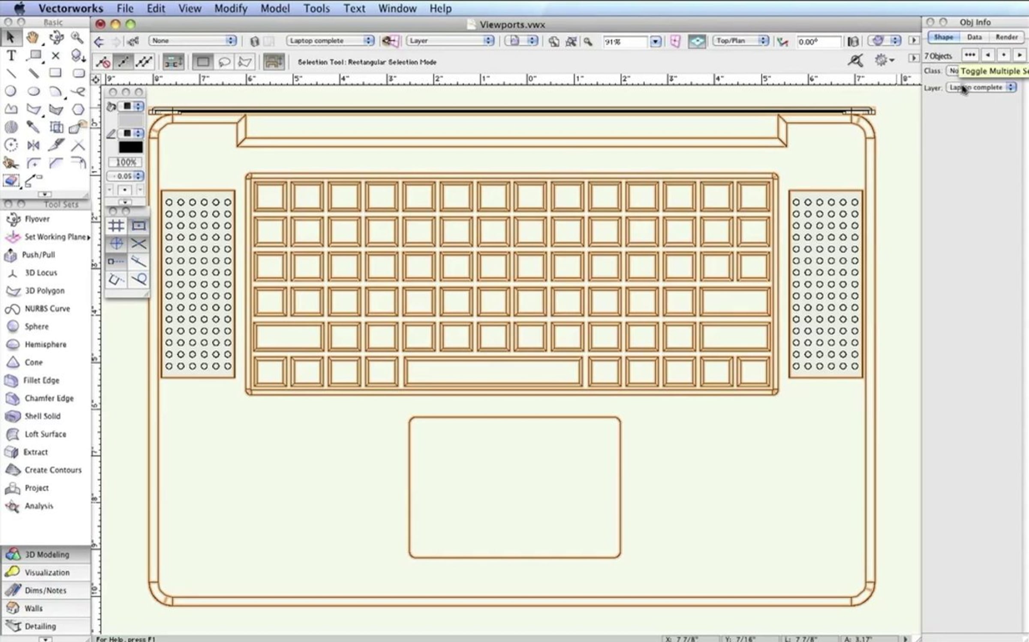The image size is (1029, 642).
Task: Toggle Snap to Object constraint
Action: (138, 225)
